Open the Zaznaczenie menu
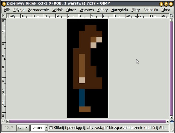Image resolution: width=175 pixels, height=133 pixels. (38, 10)
